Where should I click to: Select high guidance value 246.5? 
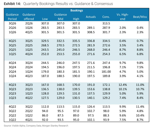[x=76, y=50]
